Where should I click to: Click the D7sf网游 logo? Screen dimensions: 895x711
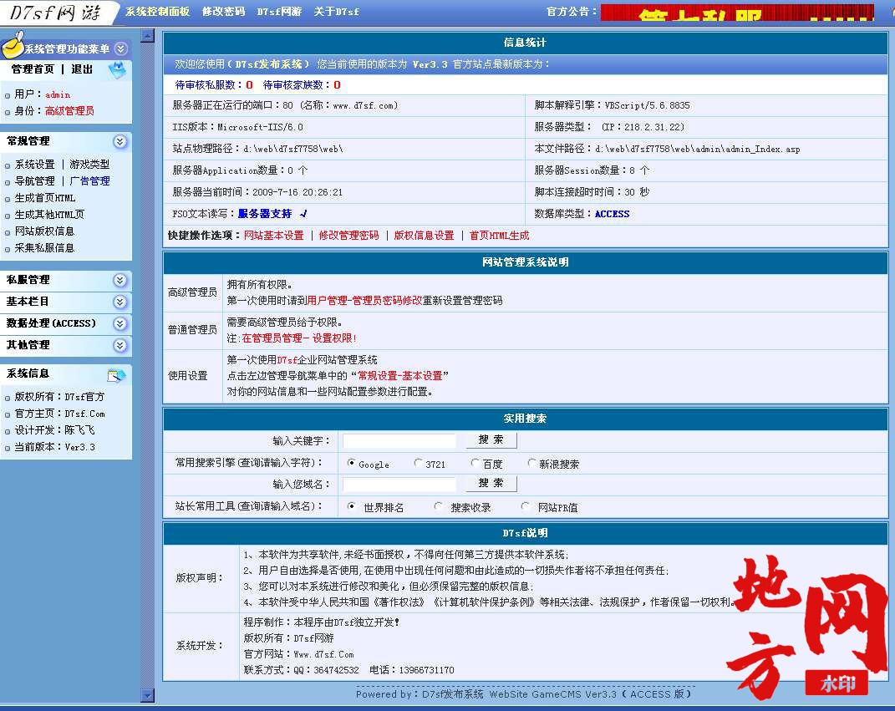click(x=55, y=12)
